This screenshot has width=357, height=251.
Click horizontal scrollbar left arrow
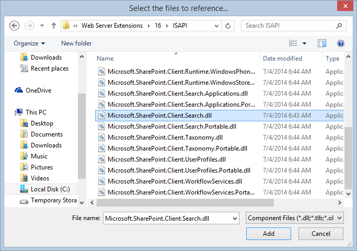92,202
